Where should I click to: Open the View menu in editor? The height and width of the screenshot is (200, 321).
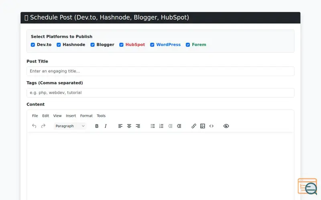(57, 116)
